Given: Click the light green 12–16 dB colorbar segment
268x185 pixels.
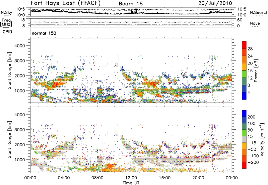Looking at the screenshot, I should (244, 74).
